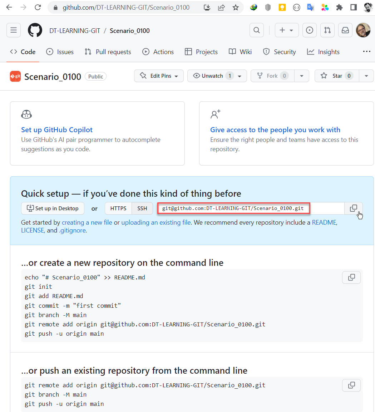The width and height of the screenshot is (375, 412).
Task: Open the Edit Pins dropdown
Action: (159, 76)
